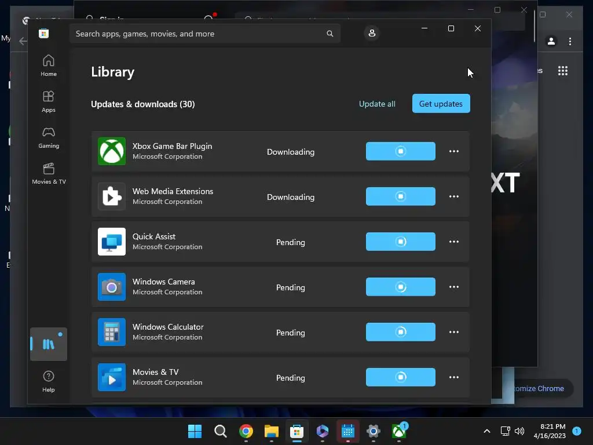Viewport: 593px width, 445px height.
Task: Click the Chrome profile avatar in background window
Action: 551,41
